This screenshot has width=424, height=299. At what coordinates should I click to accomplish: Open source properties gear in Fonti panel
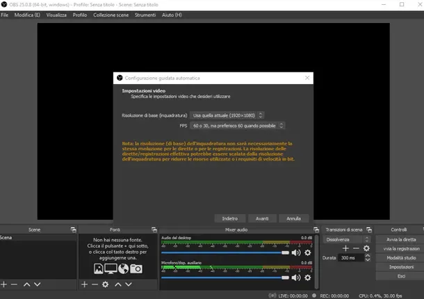(105, 284)
